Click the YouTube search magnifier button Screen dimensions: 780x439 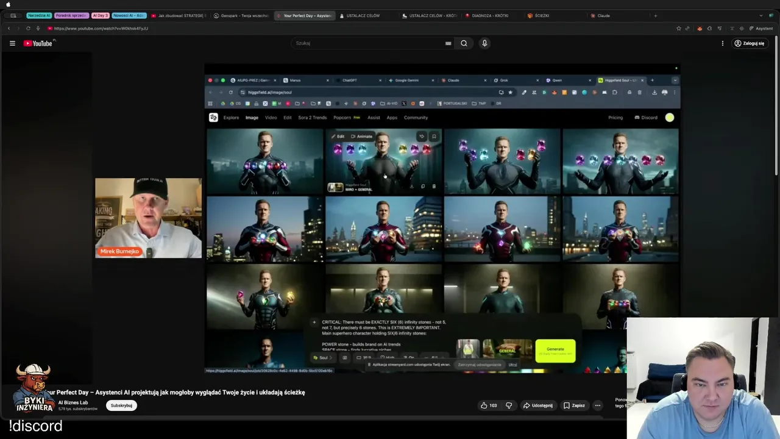(464, 43)
